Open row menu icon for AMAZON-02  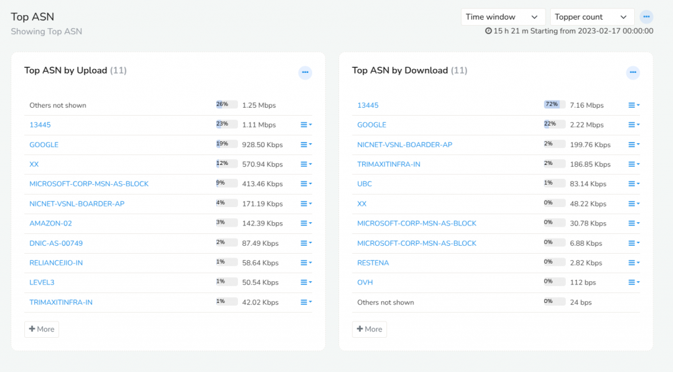point(306,223)
